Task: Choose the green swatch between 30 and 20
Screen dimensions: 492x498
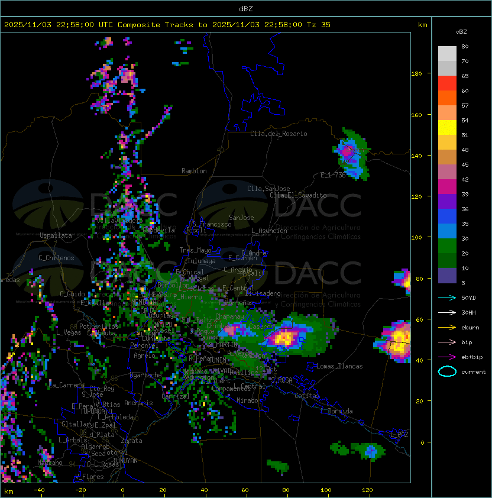Action: pos(447,246)
